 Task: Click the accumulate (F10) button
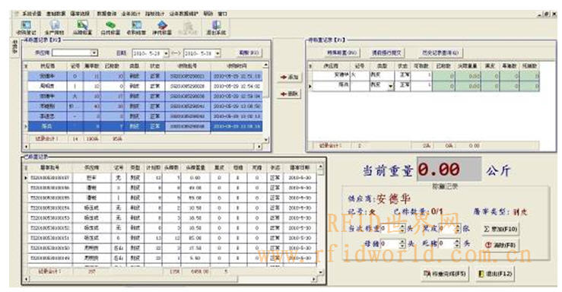[500, 229]
